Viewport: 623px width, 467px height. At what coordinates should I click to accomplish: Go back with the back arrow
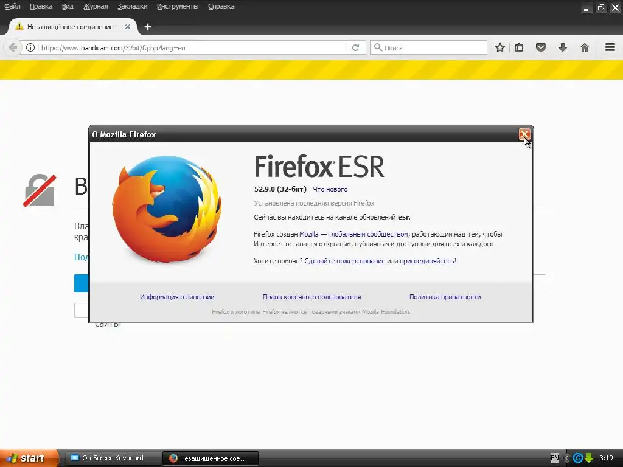(13, 47)
